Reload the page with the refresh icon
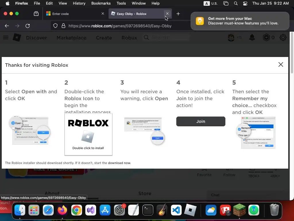Screen dimensions: 294x221 tap(28, 26)
